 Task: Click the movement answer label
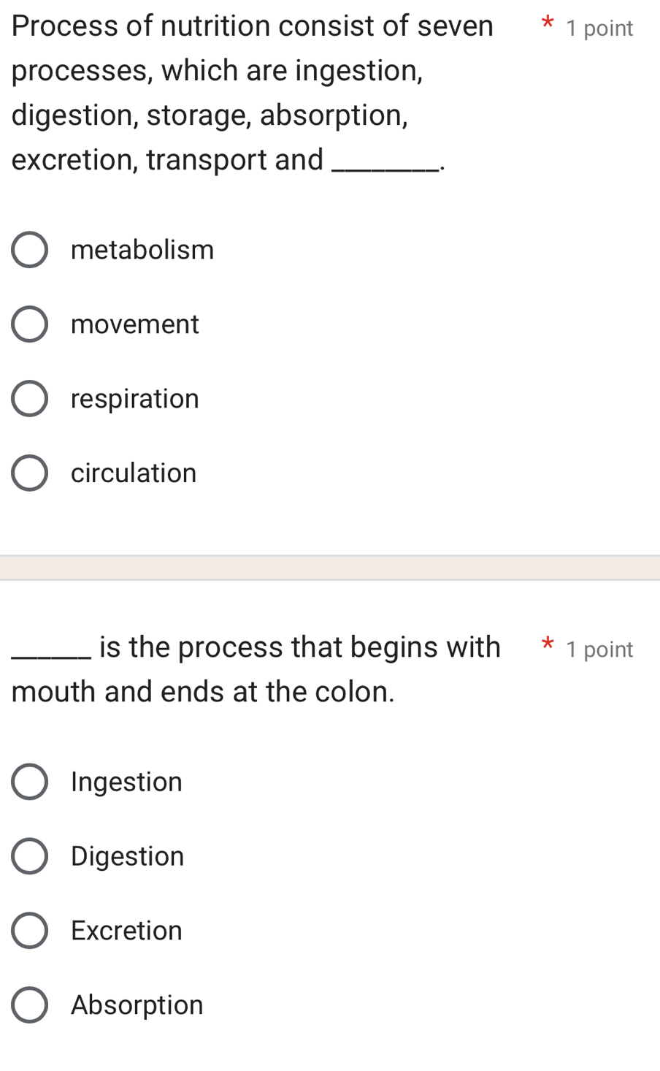[x=134, y=324]
